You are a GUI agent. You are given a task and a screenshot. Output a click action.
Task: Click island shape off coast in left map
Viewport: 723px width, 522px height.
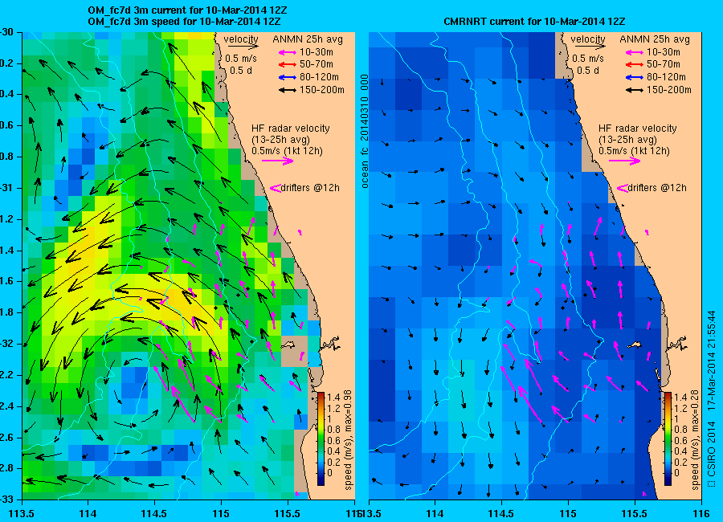pyautogui.click(x=288, y=345)
